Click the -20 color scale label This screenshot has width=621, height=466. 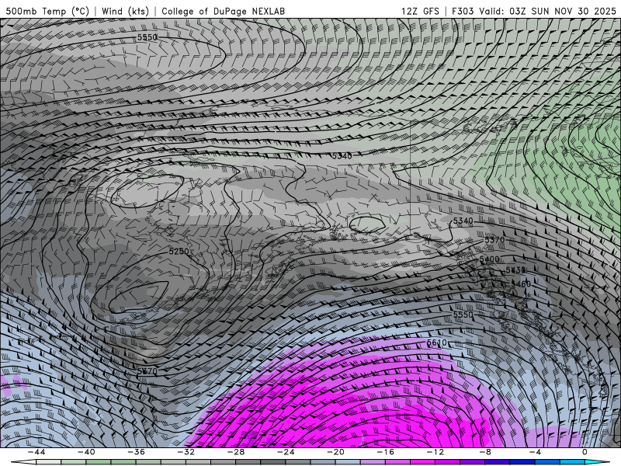(x=336, y=452)
